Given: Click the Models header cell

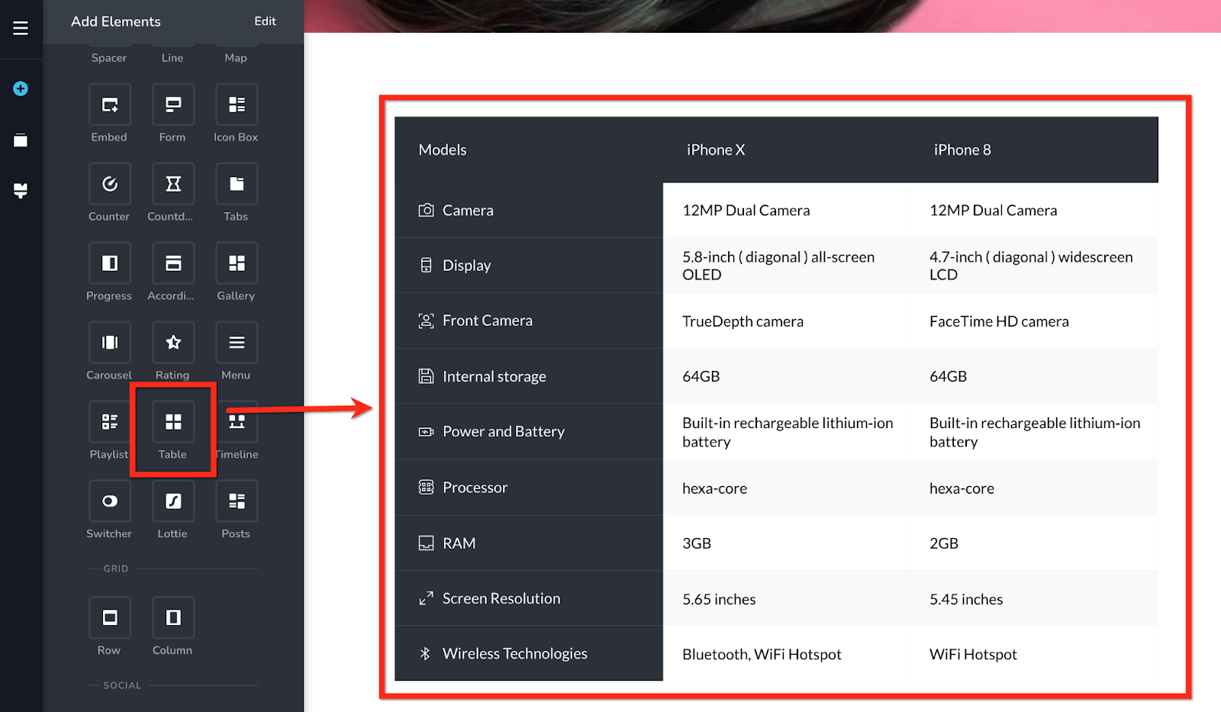Looking at the screenshot, I should point(443,150).
